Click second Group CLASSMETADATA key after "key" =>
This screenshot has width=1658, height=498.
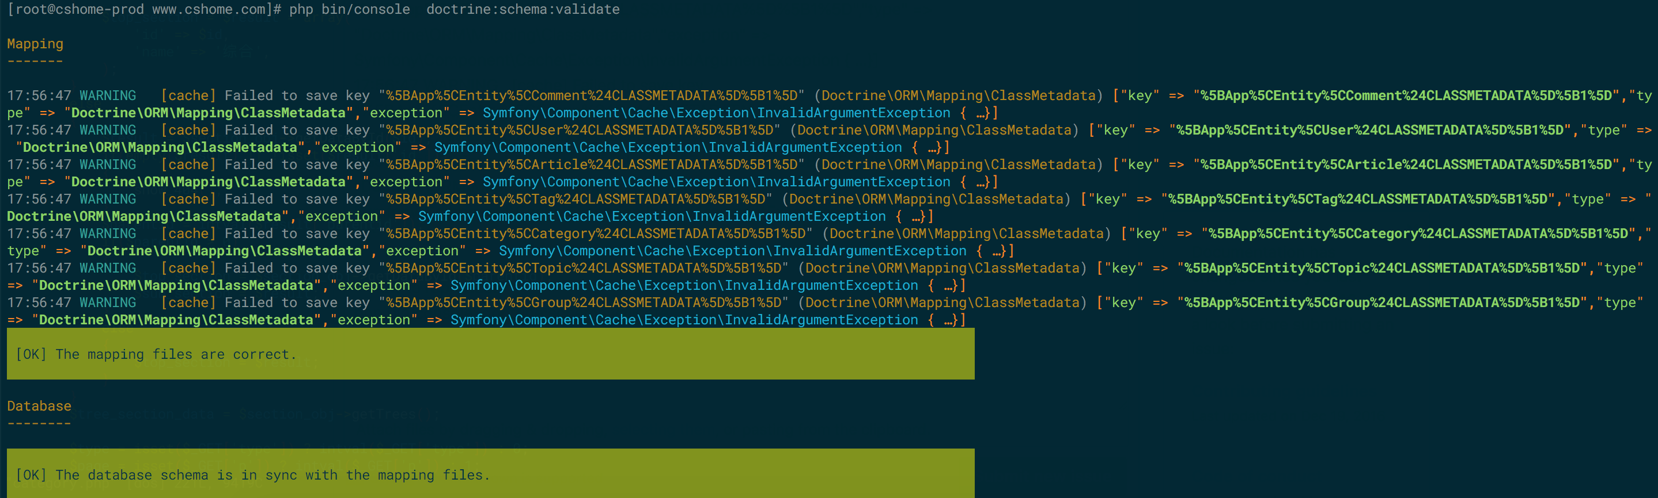[x=1383, y=302]
